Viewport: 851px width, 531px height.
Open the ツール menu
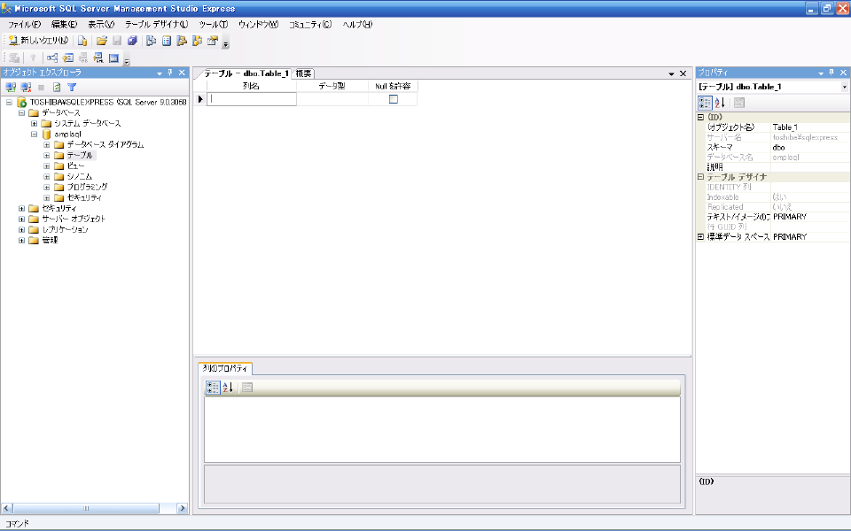point(214,25)
